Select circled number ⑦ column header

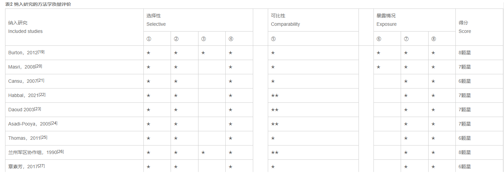406,39
